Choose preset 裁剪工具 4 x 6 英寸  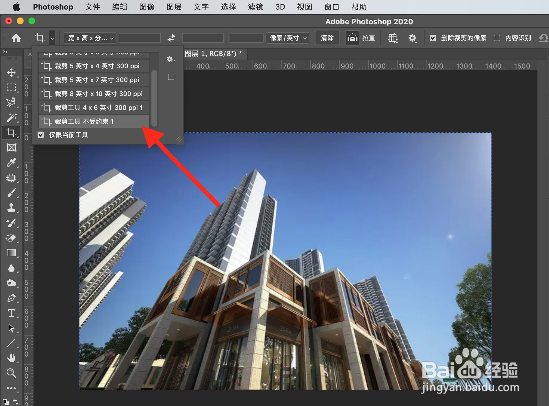pyautogui.click(x=94, y=108)
